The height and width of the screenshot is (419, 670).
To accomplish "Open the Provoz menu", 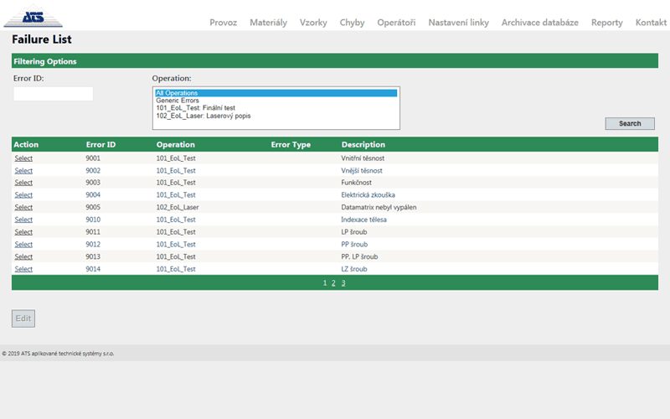I will point(223,23).
